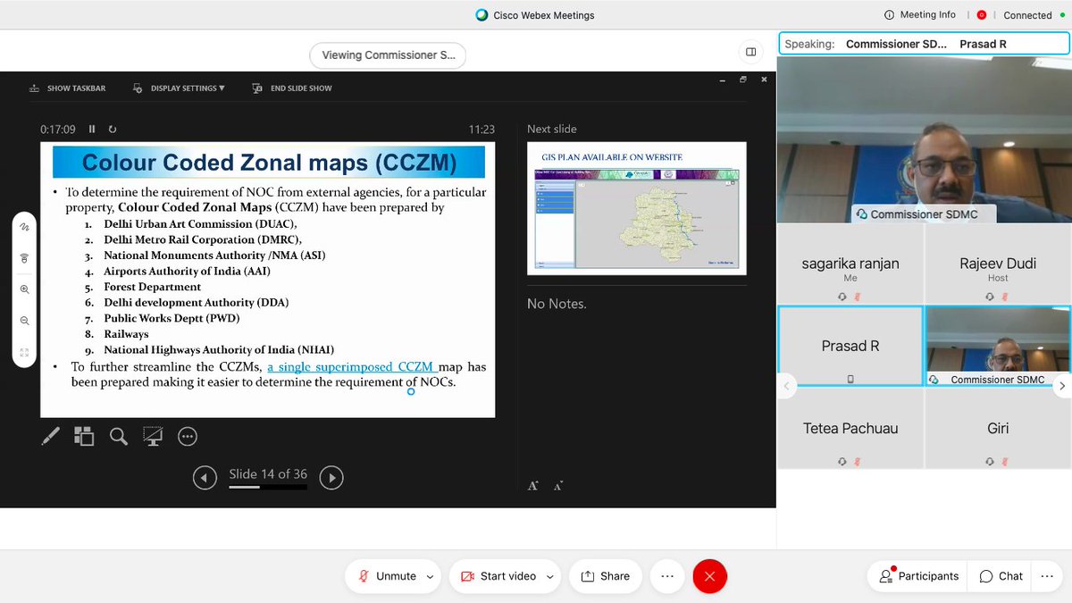The height and width of the screenshot is (603, 1072).
Task: Click the large Commissioner SDMC active speaker video
Action: (x=924, y=138)
